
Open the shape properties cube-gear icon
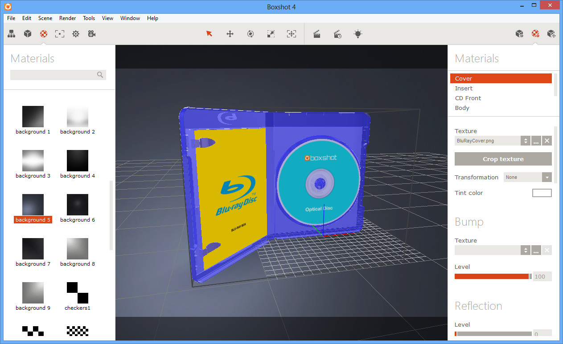pyautogui.click(x=519, y=34)
